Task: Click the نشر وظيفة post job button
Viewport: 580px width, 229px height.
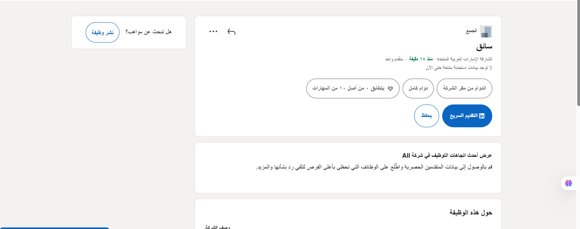Action: click(x=102, y=32)
